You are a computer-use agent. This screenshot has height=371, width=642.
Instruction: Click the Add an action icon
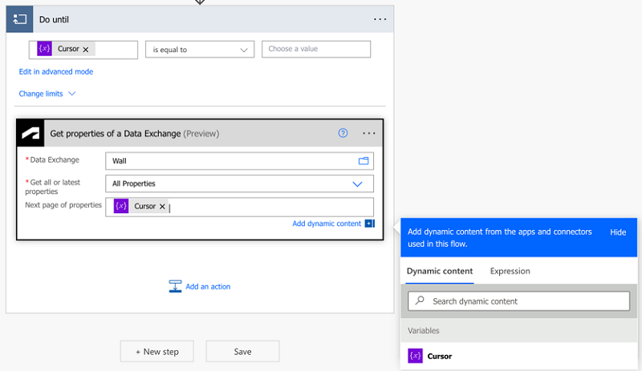click(175, 286)
